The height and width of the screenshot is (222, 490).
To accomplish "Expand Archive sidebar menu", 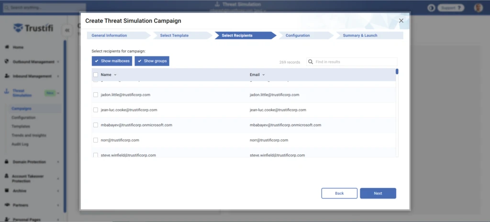I will [x=58, y=191].
